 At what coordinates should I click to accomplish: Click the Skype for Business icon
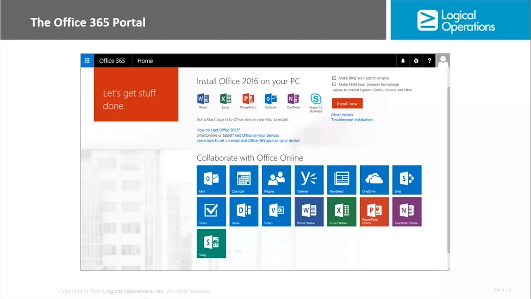coord(316,99)
